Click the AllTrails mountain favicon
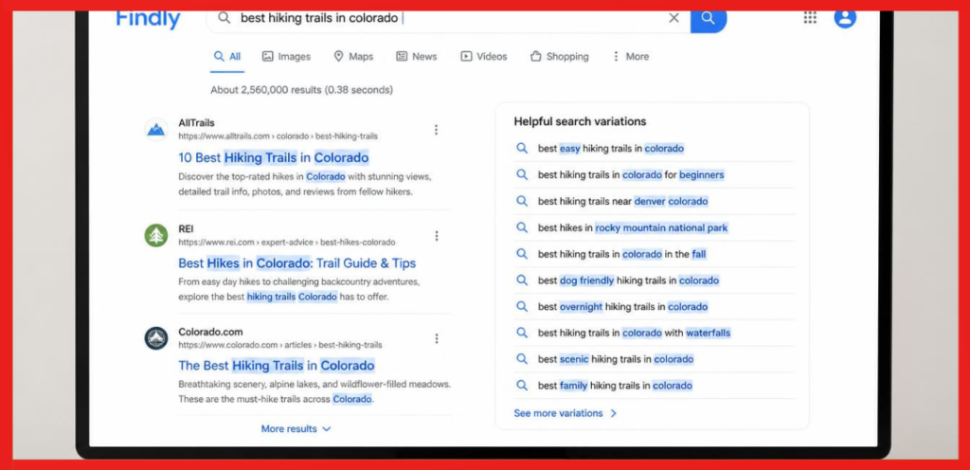Screen dimensions: 970x470 coord(156,129)
